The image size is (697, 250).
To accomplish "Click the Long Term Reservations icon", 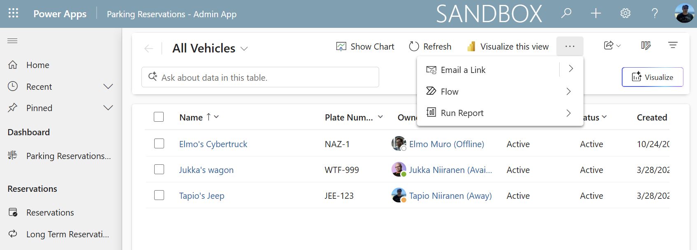I will (13, 234).
